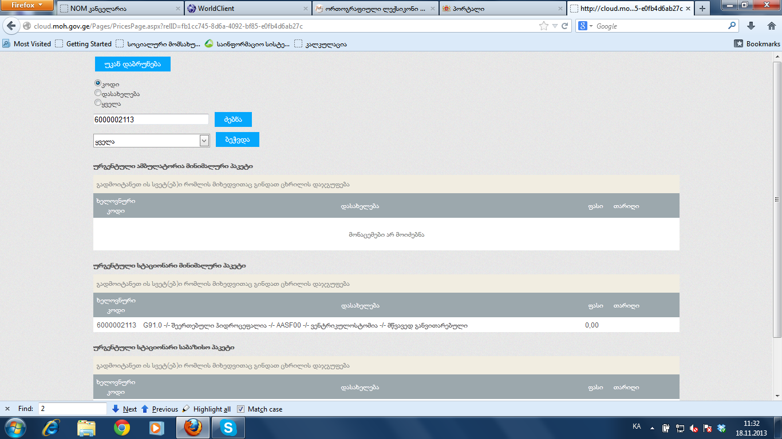
Task: Go to Firefox home page icon
Action: (x=769, y=26)
